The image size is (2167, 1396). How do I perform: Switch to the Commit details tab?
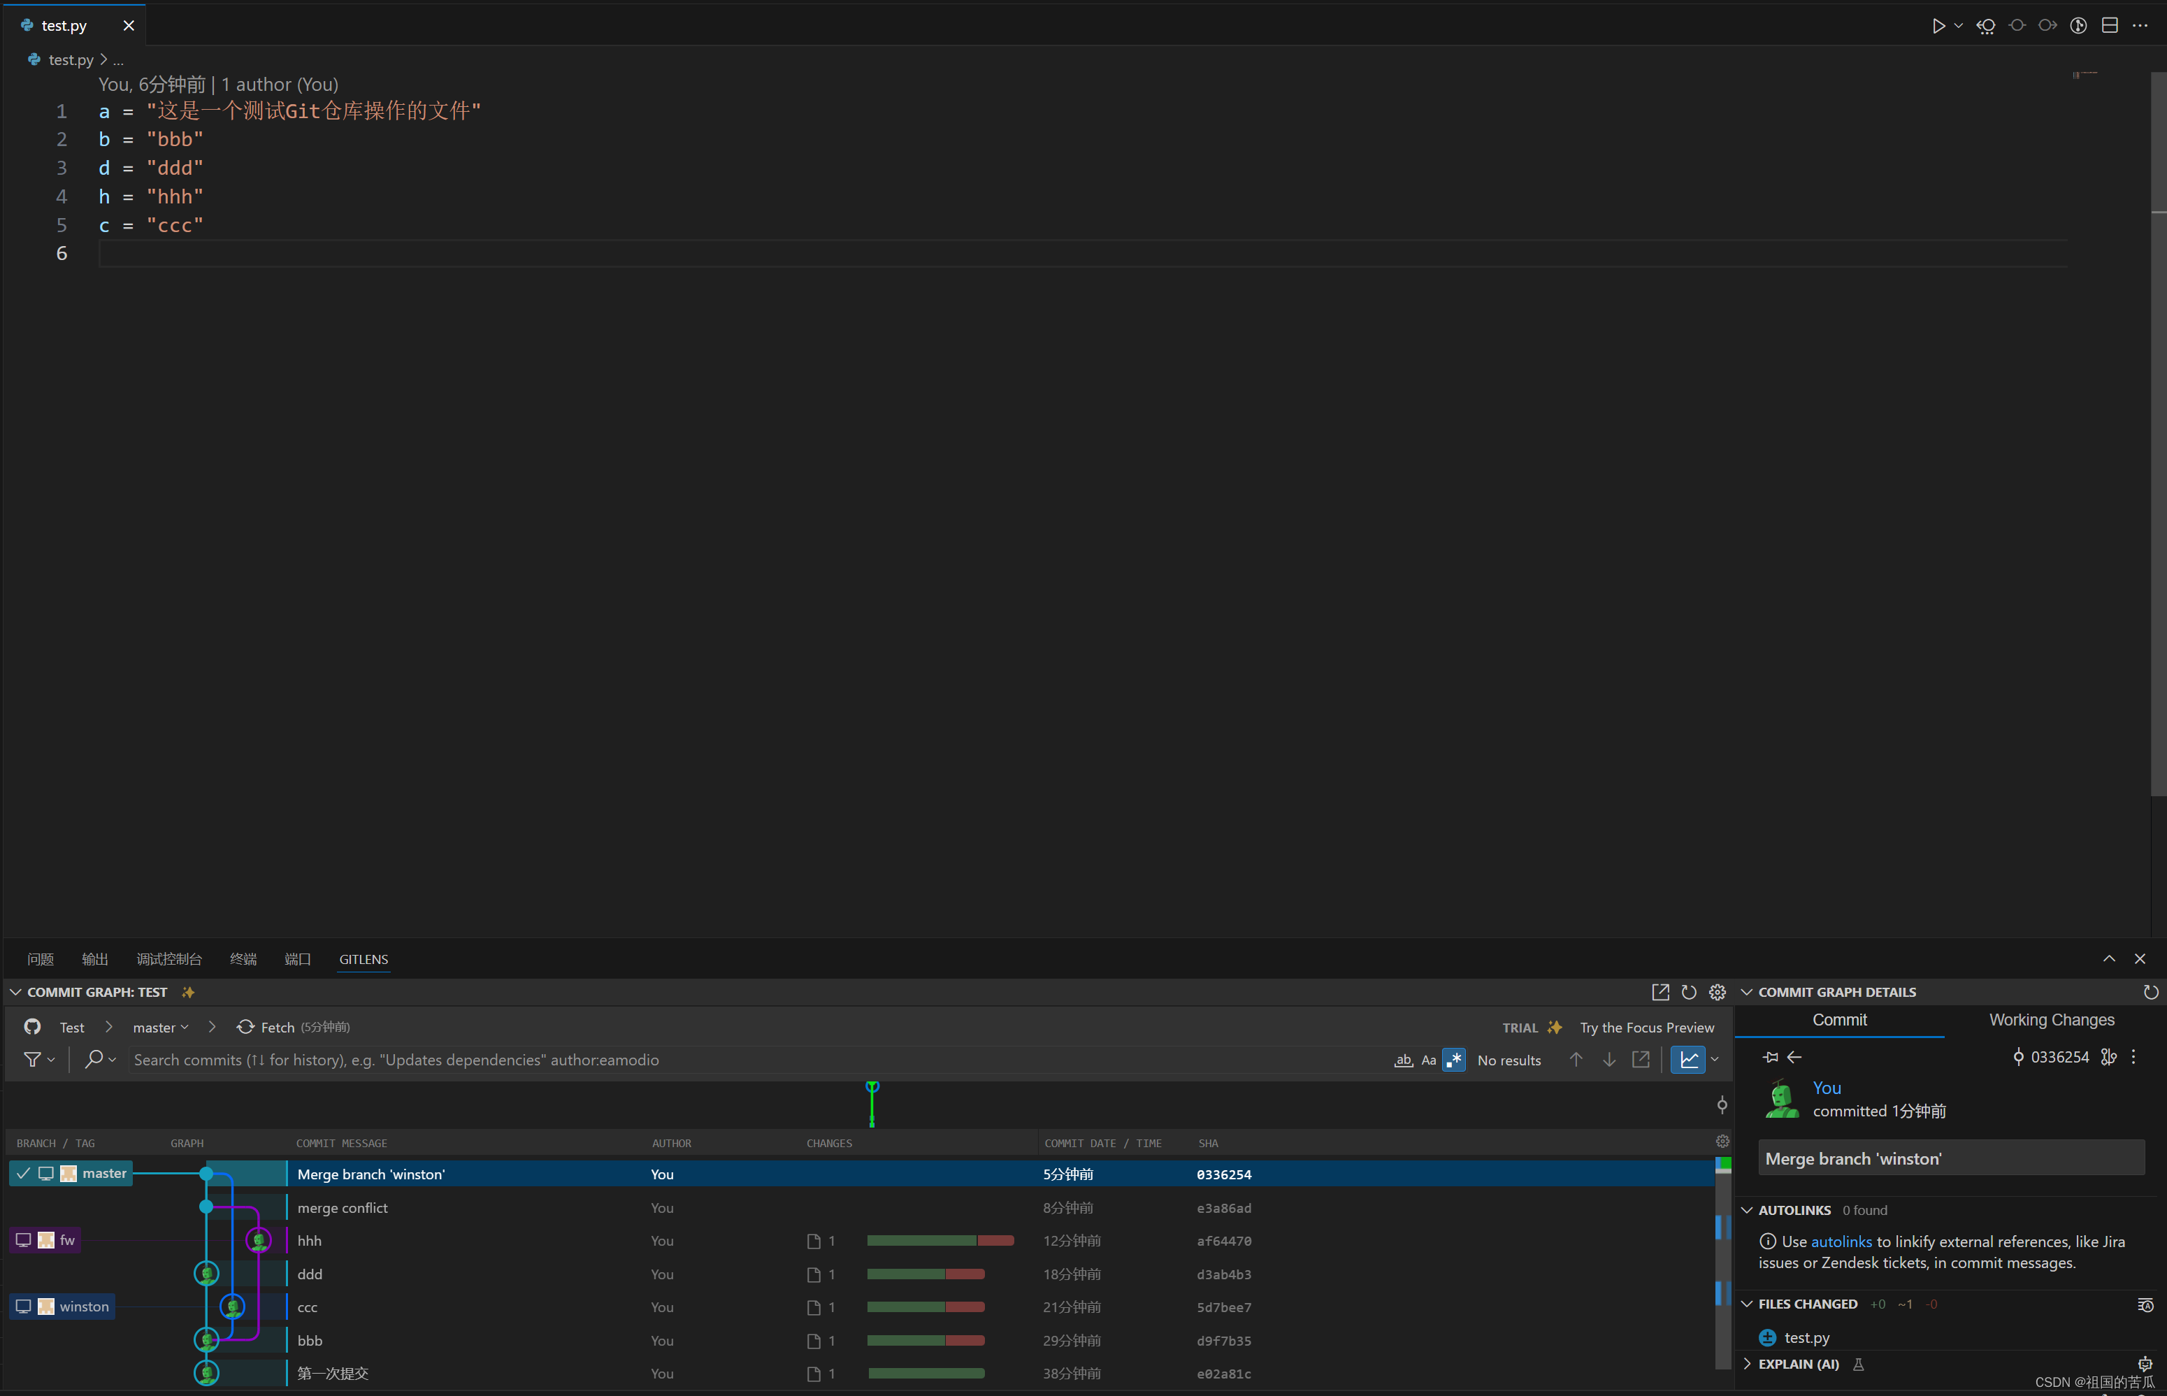[1839, 1020]
